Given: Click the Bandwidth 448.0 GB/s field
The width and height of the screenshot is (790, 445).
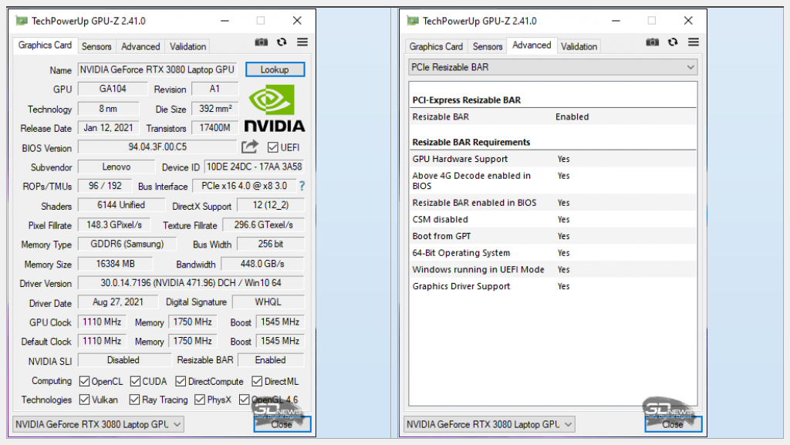Looking at the screenshot, I should point(262,264).
